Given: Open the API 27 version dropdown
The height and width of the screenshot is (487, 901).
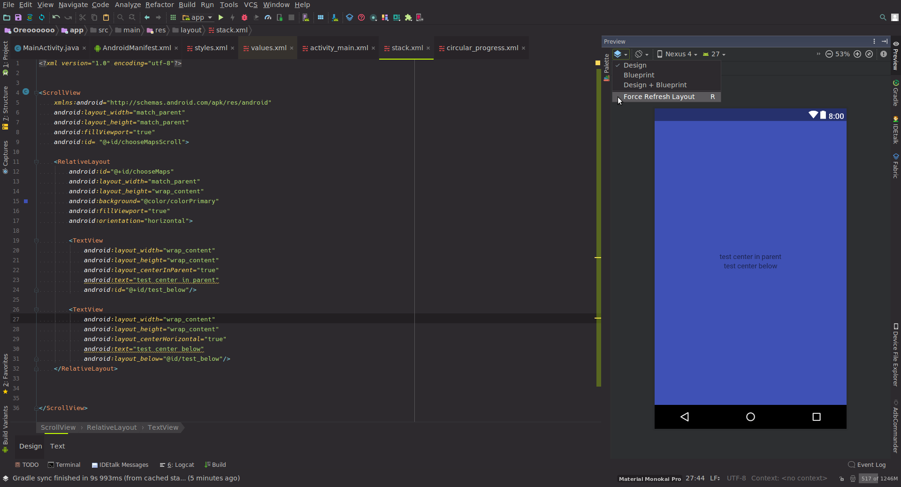Looking at the screenshot, I should pos(714,54).
